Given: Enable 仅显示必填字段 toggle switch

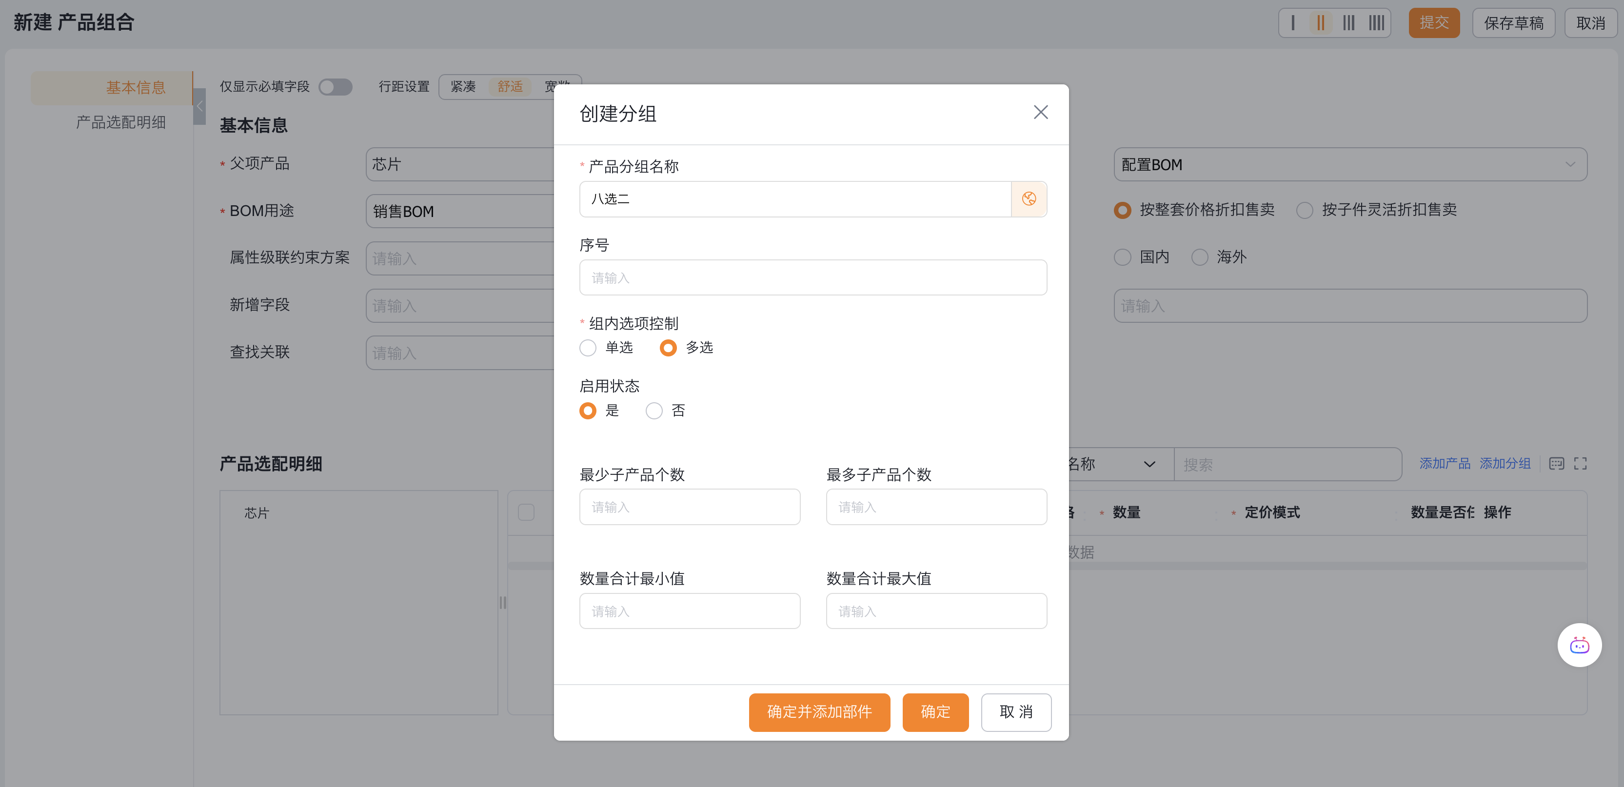Looking at the screenshot, I should 336,87.
